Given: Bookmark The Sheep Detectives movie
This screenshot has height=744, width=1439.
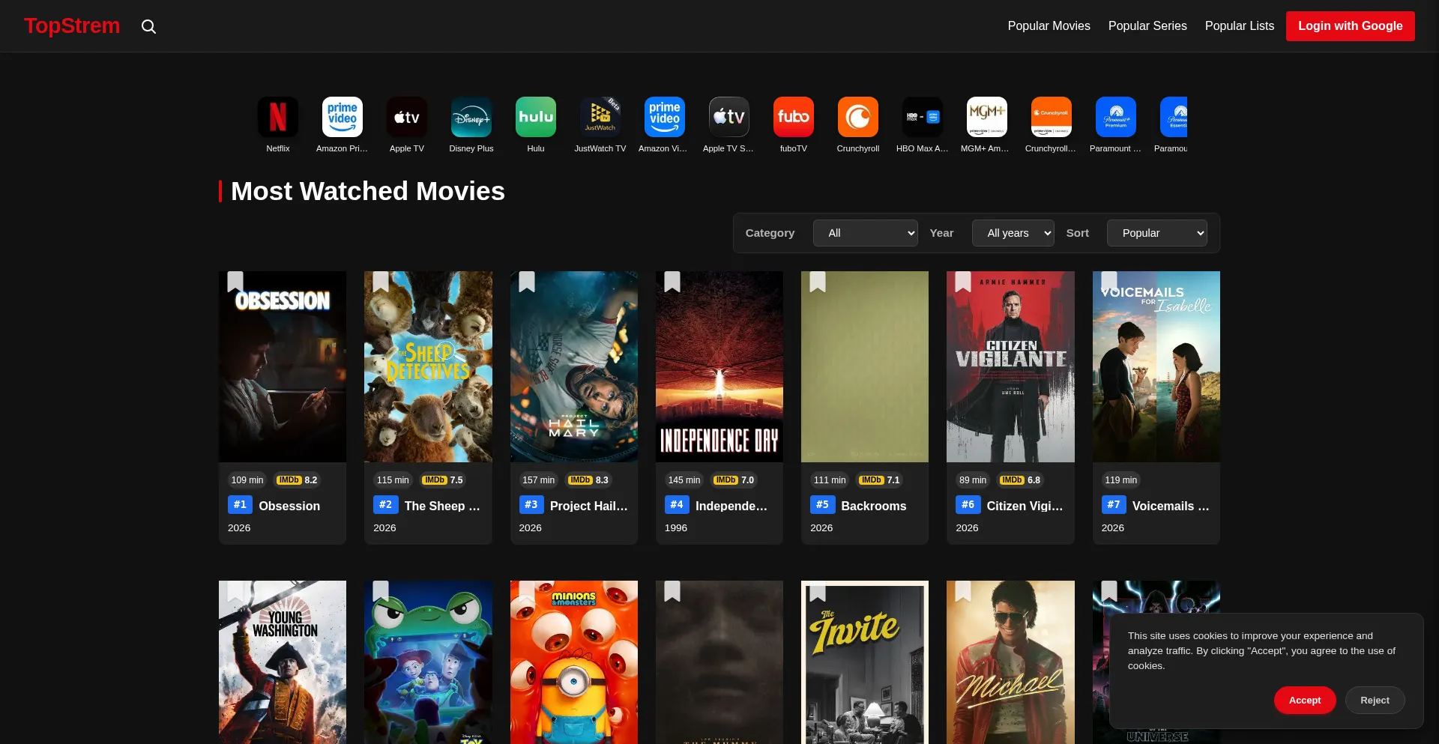Looking at the screenshot, I should [x=381, y=282].
